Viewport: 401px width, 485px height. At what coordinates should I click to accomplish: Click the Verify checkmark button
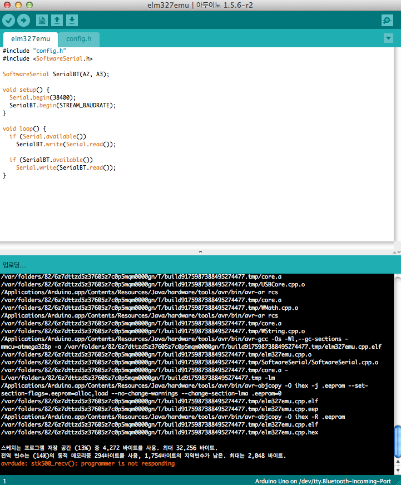tap(9, 21)
